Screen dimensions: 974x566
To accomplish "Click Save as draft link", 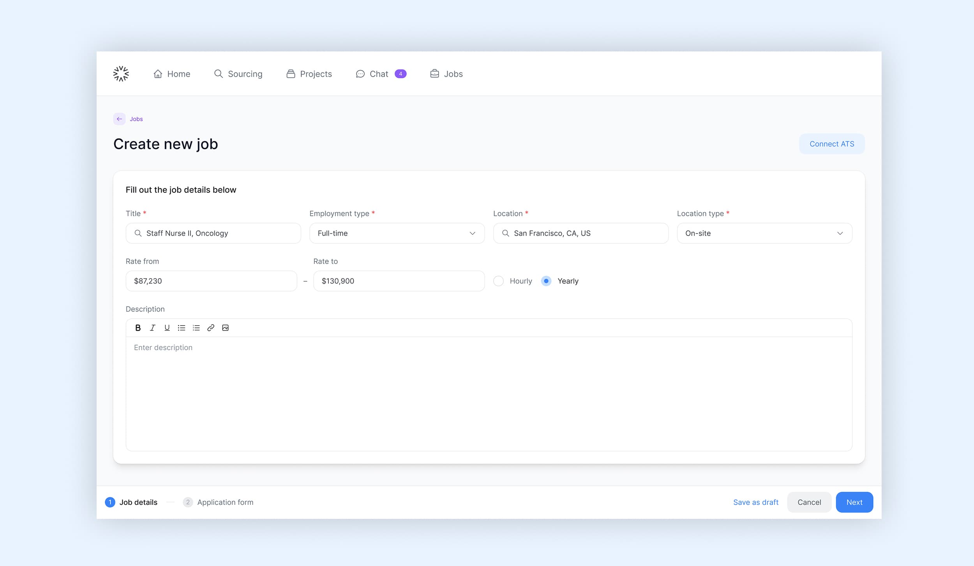I will pos(755,502).
